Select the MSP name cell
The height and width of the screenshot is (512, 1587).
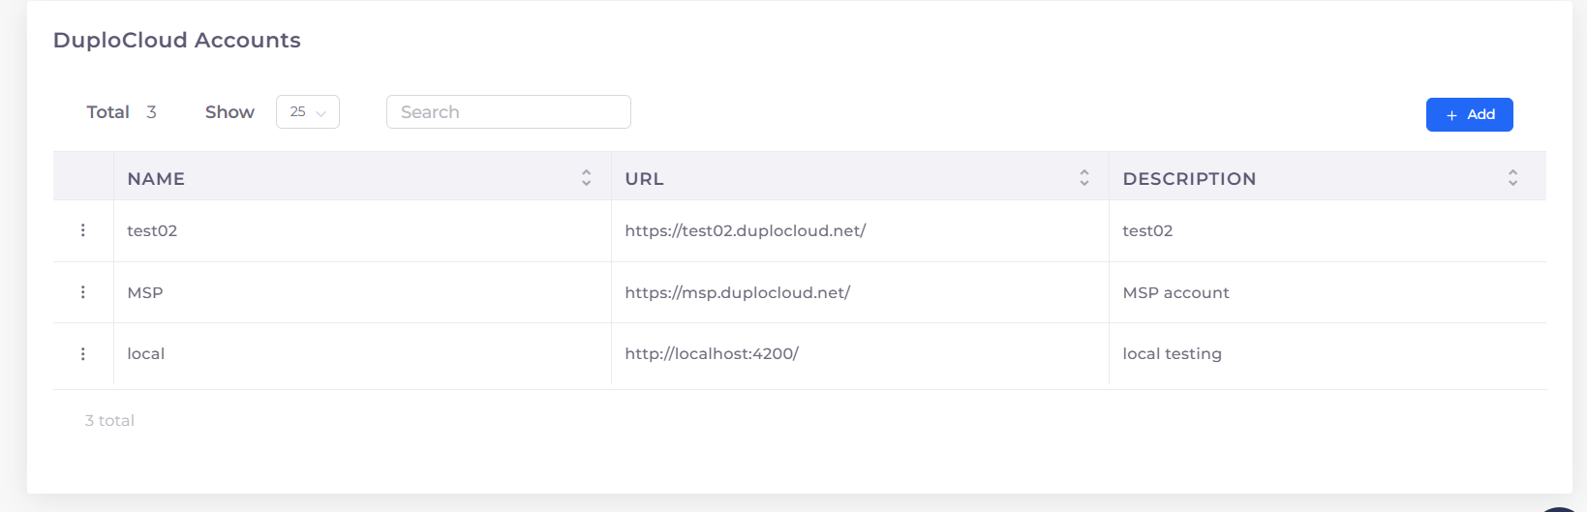point(145,292)
